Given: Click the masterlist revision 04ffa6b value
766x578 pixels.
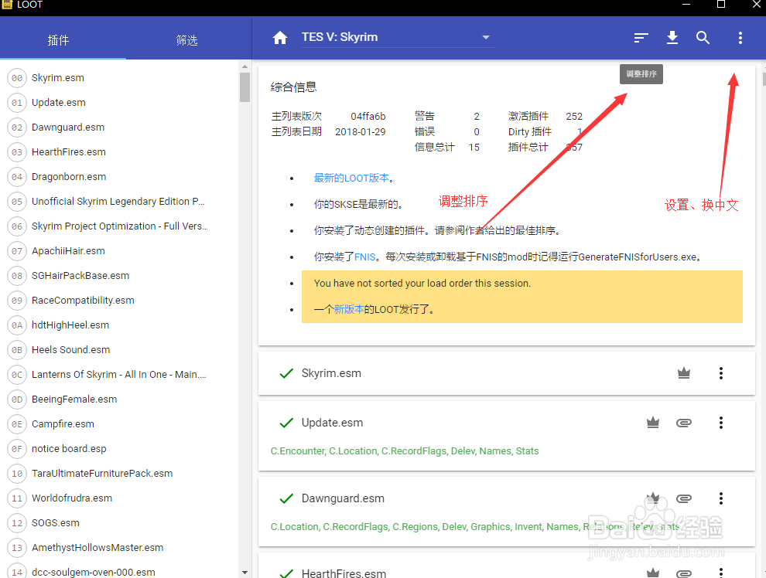Looking at the screenshot, I should pos(368,116).
